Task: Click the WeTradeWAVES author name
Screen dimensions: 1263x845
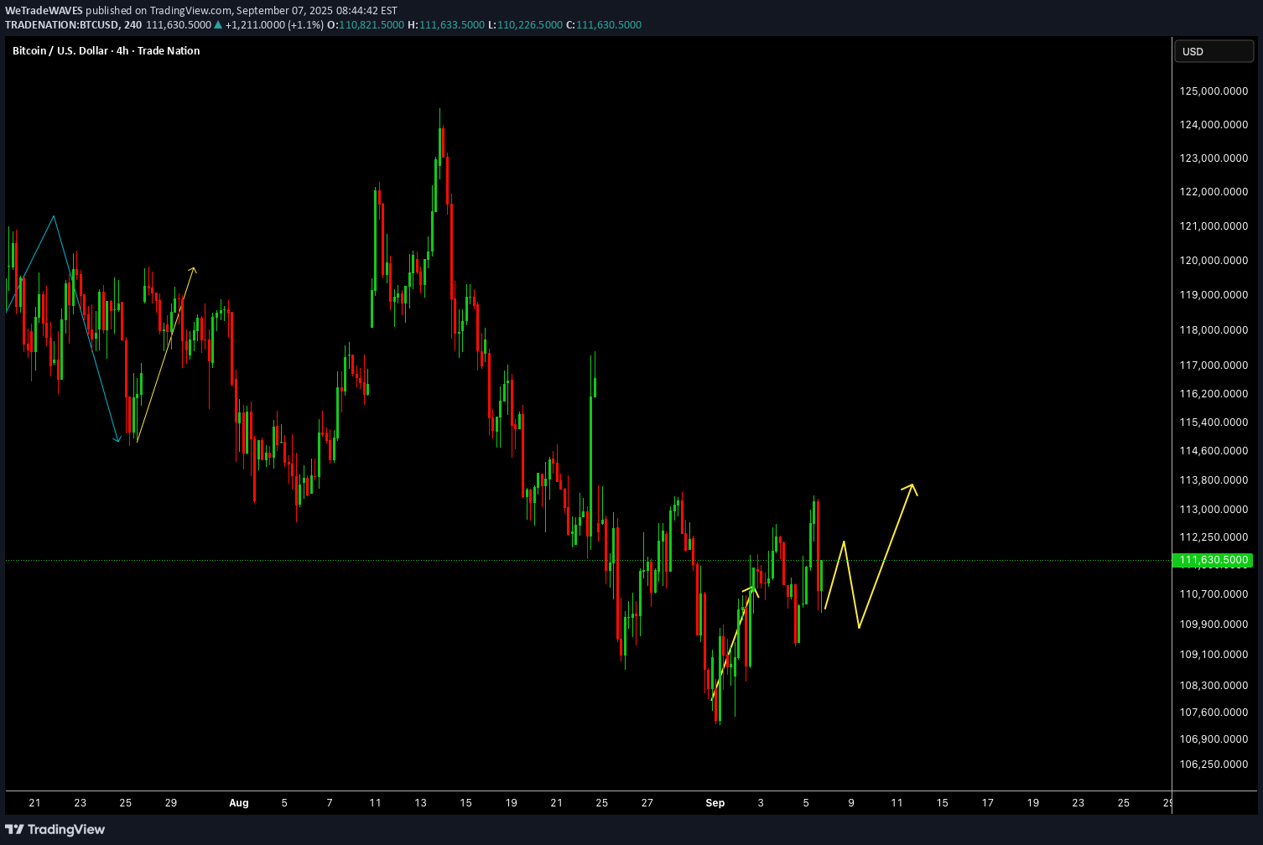Action: (x=44, y=11)
